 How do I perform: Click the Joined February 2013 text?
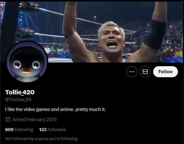(x=34, y=119)
